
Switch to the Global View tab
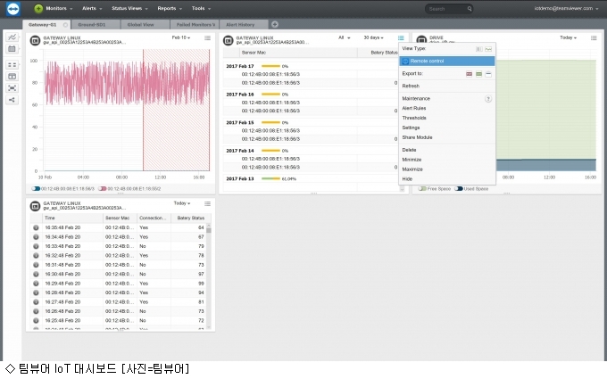coord(146,24)
